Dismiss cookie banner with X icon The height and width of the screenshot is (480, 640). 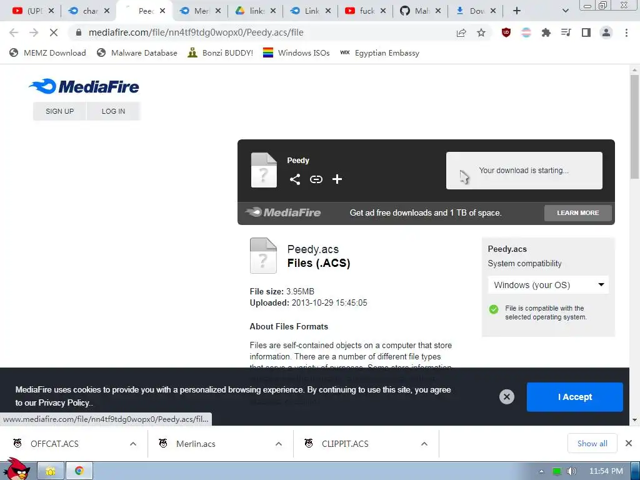(x=506, y=397)
